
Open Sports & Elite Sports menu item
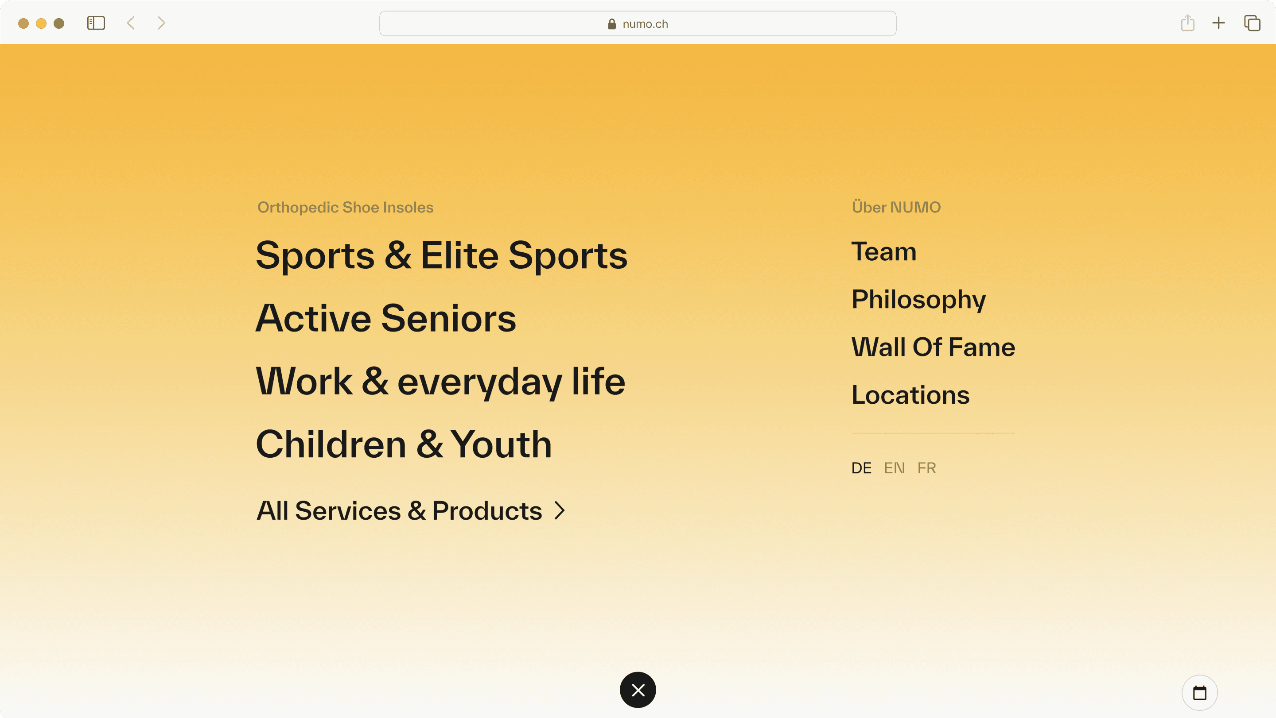[441, 255]
